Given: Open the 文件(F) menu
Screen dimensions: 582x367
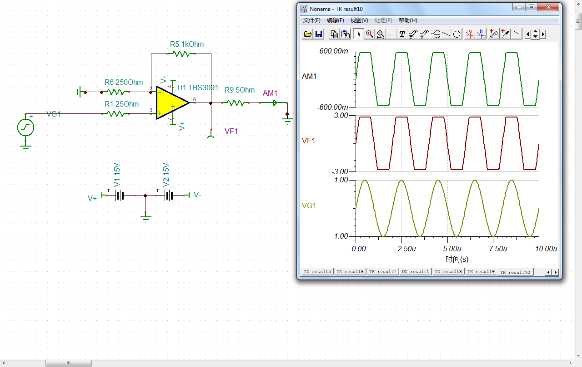Looking at the screenshot, I should point(311,20).
